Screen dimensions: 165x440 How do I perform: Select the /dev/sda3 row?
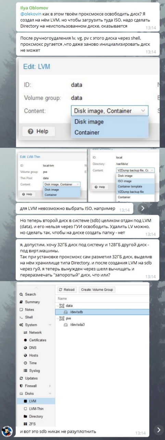(102, 324)
